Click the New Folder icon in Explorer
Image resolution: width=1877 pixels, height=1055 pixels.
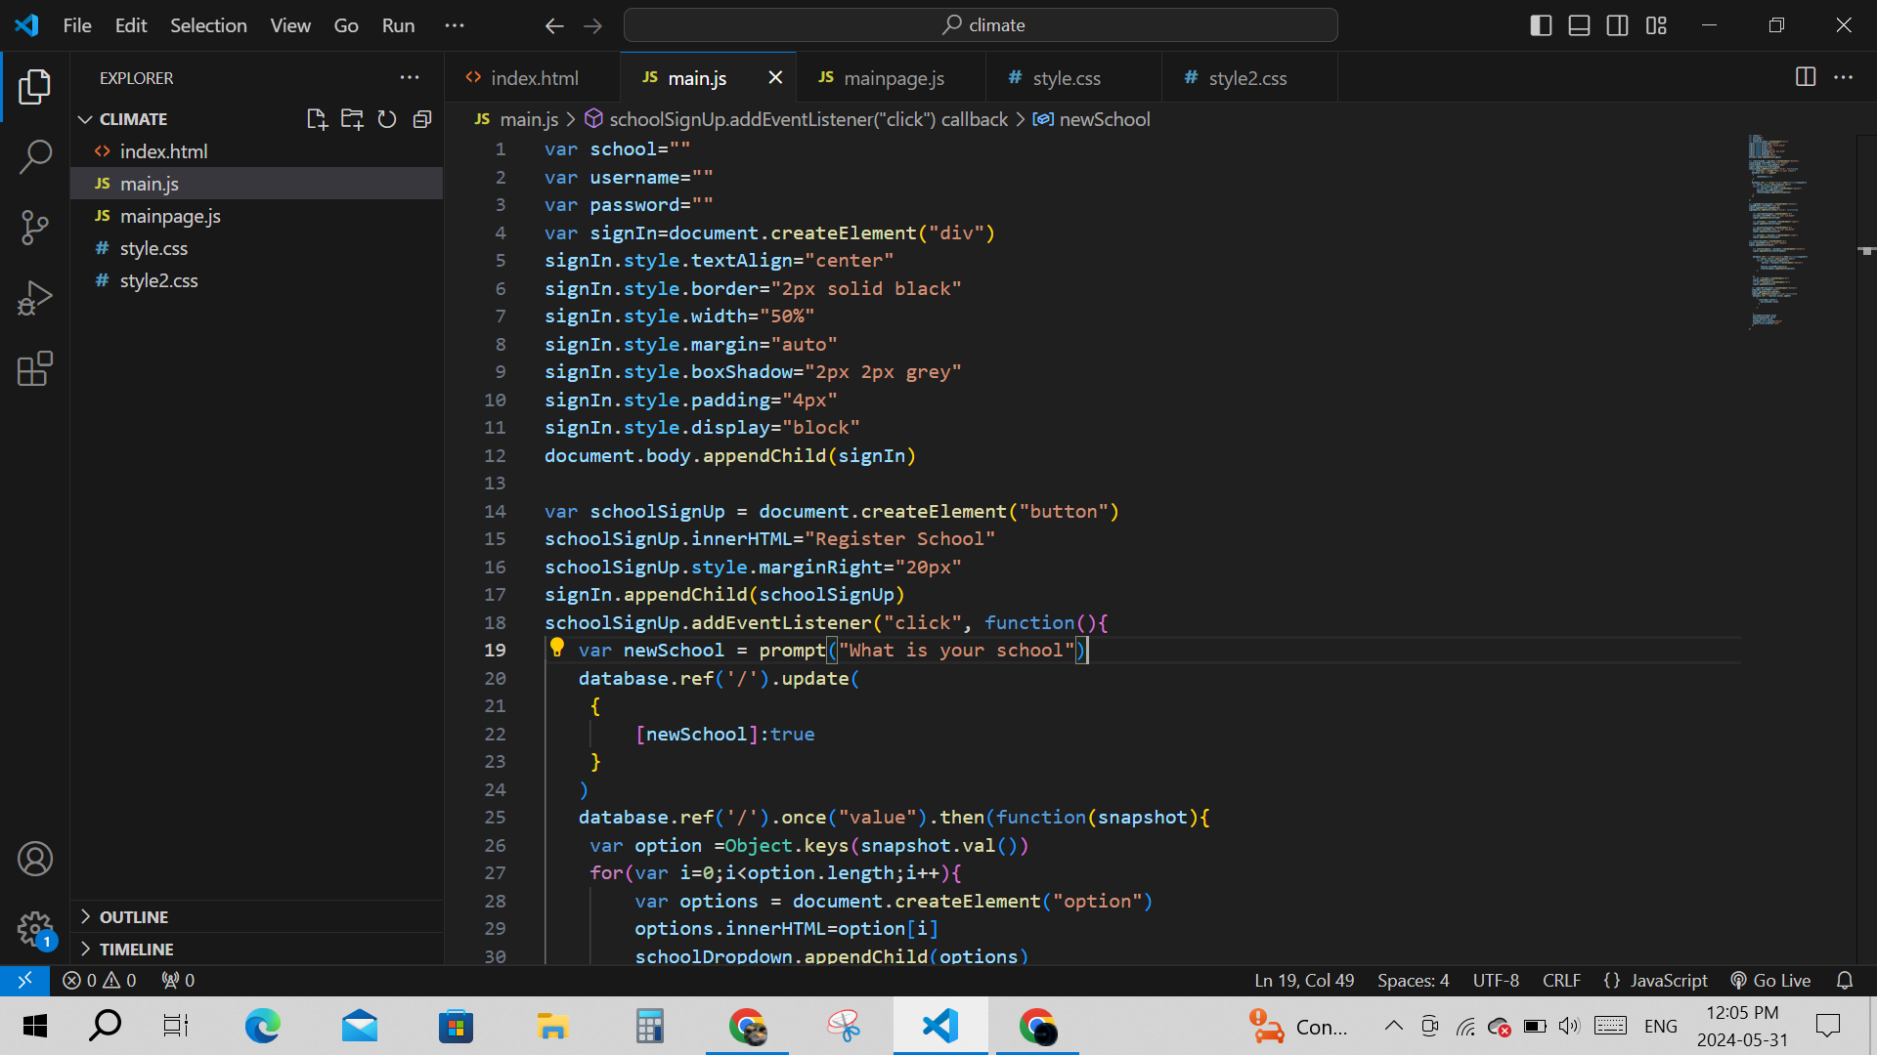352,119
